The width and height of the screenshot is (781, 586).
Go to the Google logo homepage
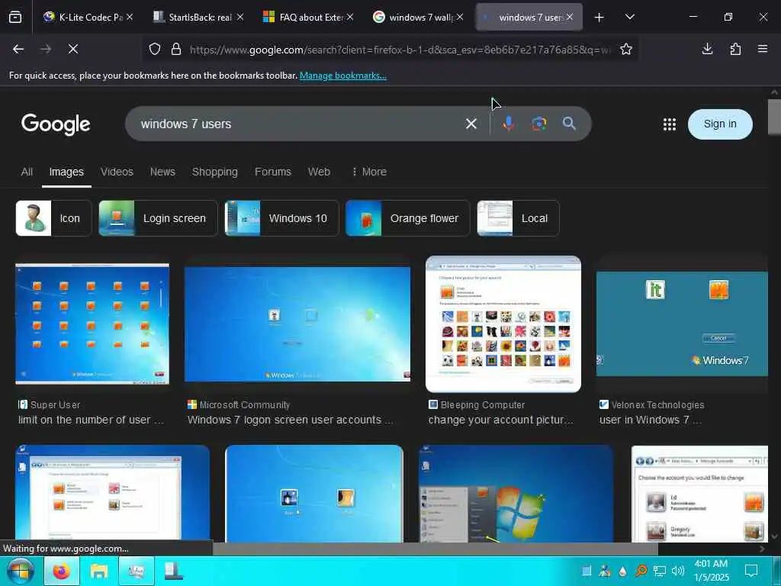coord(56,124)
